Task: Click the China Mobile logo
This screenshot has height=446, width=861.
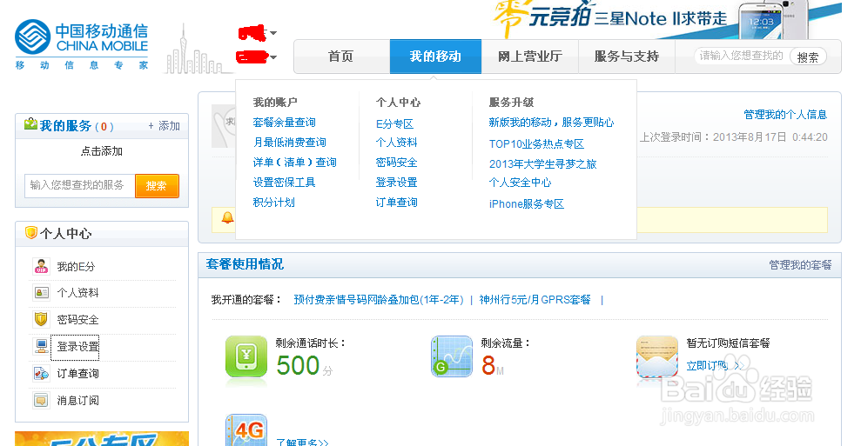Action: [81, 44]
